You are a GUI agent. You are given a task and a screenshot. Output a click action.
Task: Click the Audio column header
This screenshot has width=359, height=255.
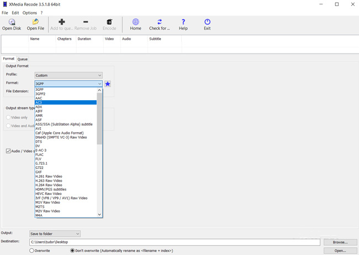point(134,39)
